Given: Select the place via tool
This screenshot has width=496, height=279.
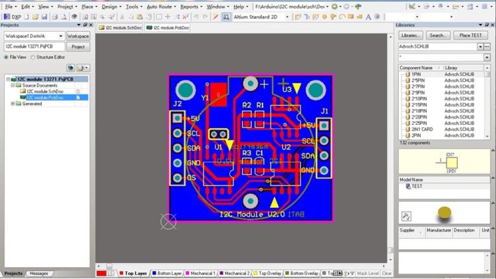Looking at the screenshot, I should 333,17.
